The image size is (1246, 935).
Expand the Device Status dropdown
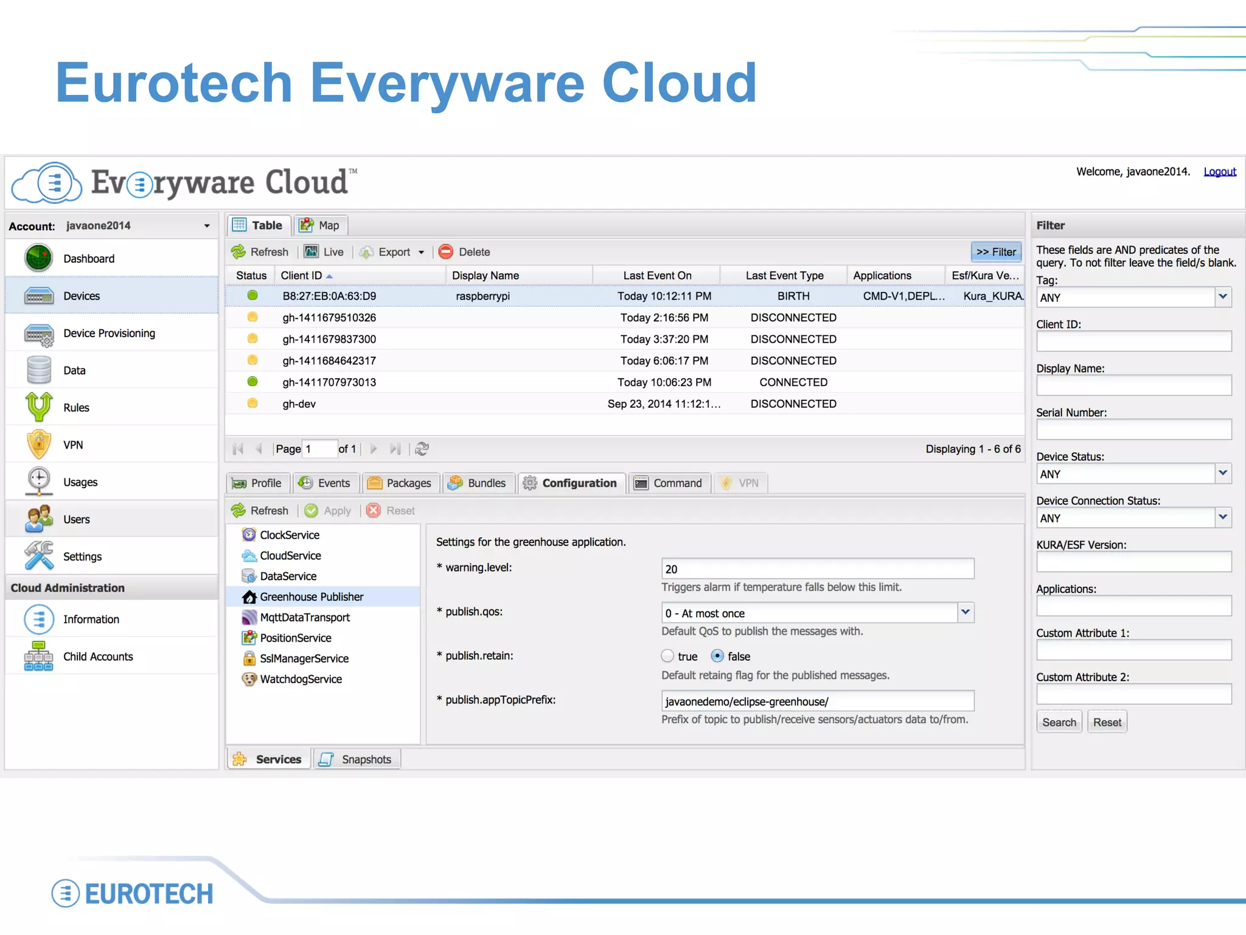[1223, 473]
